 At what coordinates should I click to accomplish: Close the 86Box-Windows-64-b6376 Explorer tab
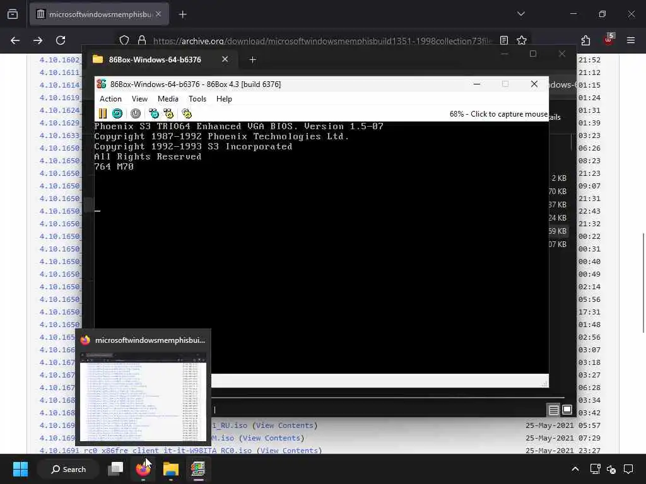pos(225,59)
